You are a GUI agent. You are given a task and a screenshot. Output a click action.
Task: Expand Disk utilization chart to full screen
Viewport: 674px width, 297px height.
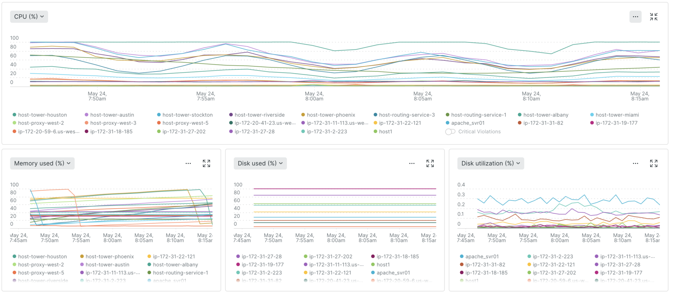[x=653, y=163]
